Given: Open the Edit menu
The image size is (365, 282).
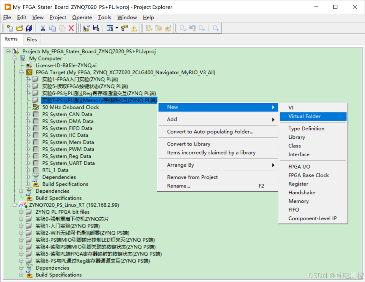Looking at the screenshot, I should 22,18.
